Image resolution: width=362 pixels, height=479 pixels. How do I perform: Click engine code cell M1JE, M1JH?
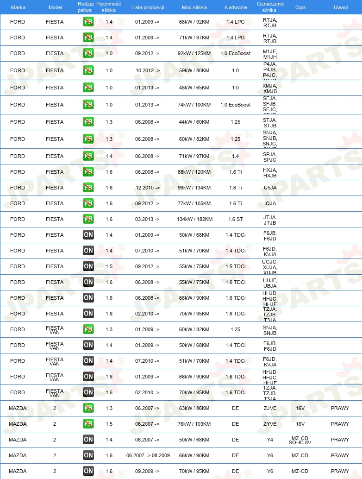point(270,54)
